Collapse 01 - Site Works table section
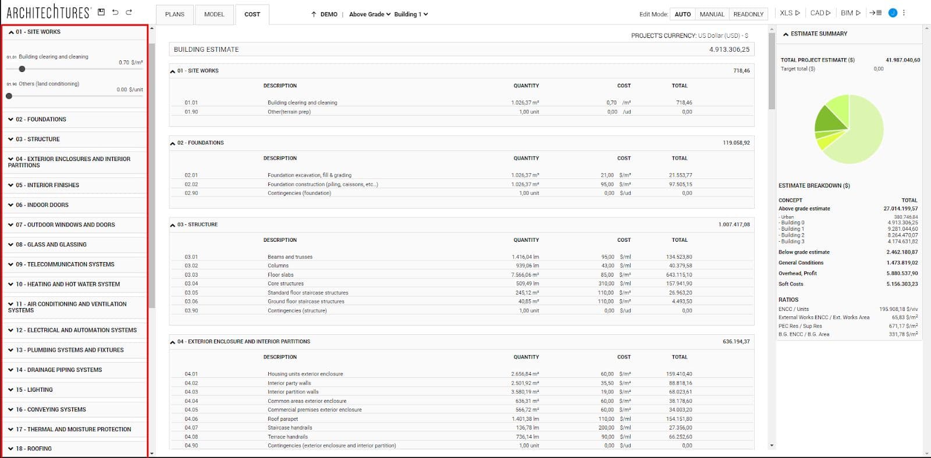This screenshot has height=458, width=931. click(x=173, y=71)
